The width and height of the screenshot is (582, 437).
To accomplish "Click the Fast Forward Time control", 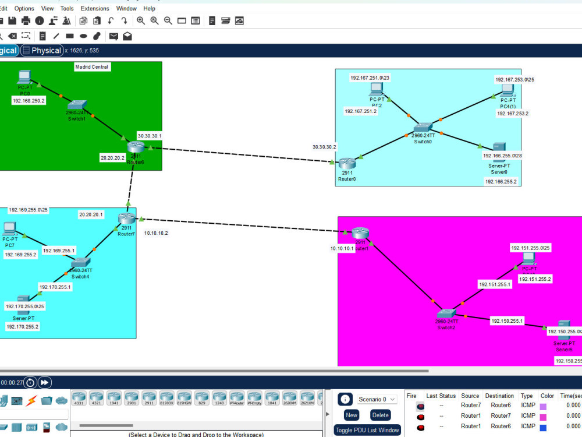I will [x=45, y=383].
